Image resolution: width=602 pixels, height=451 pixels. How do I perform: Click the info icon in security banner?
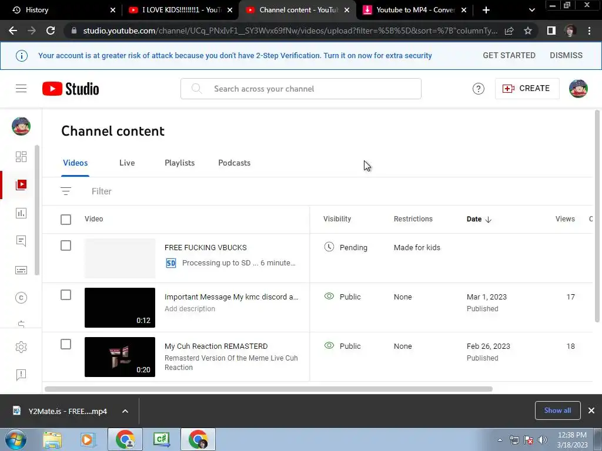(22, 56)
